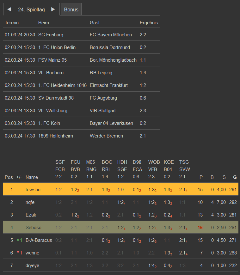Click the VfL Wolfsburg vs VfB Stuttgart match
Viewport: 240px width, 275px height.
pyautogui.click(x=81, y=111)
